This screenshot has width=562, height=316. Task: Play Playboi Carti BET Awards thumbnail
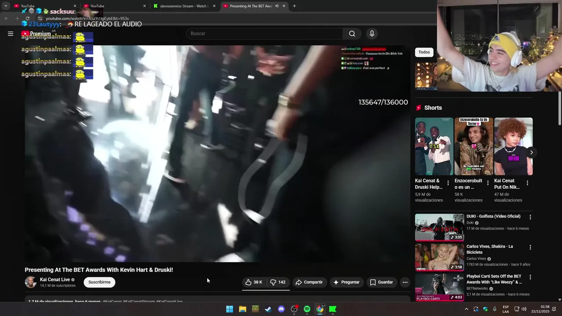pyautogui.click(x=440, y=287)
